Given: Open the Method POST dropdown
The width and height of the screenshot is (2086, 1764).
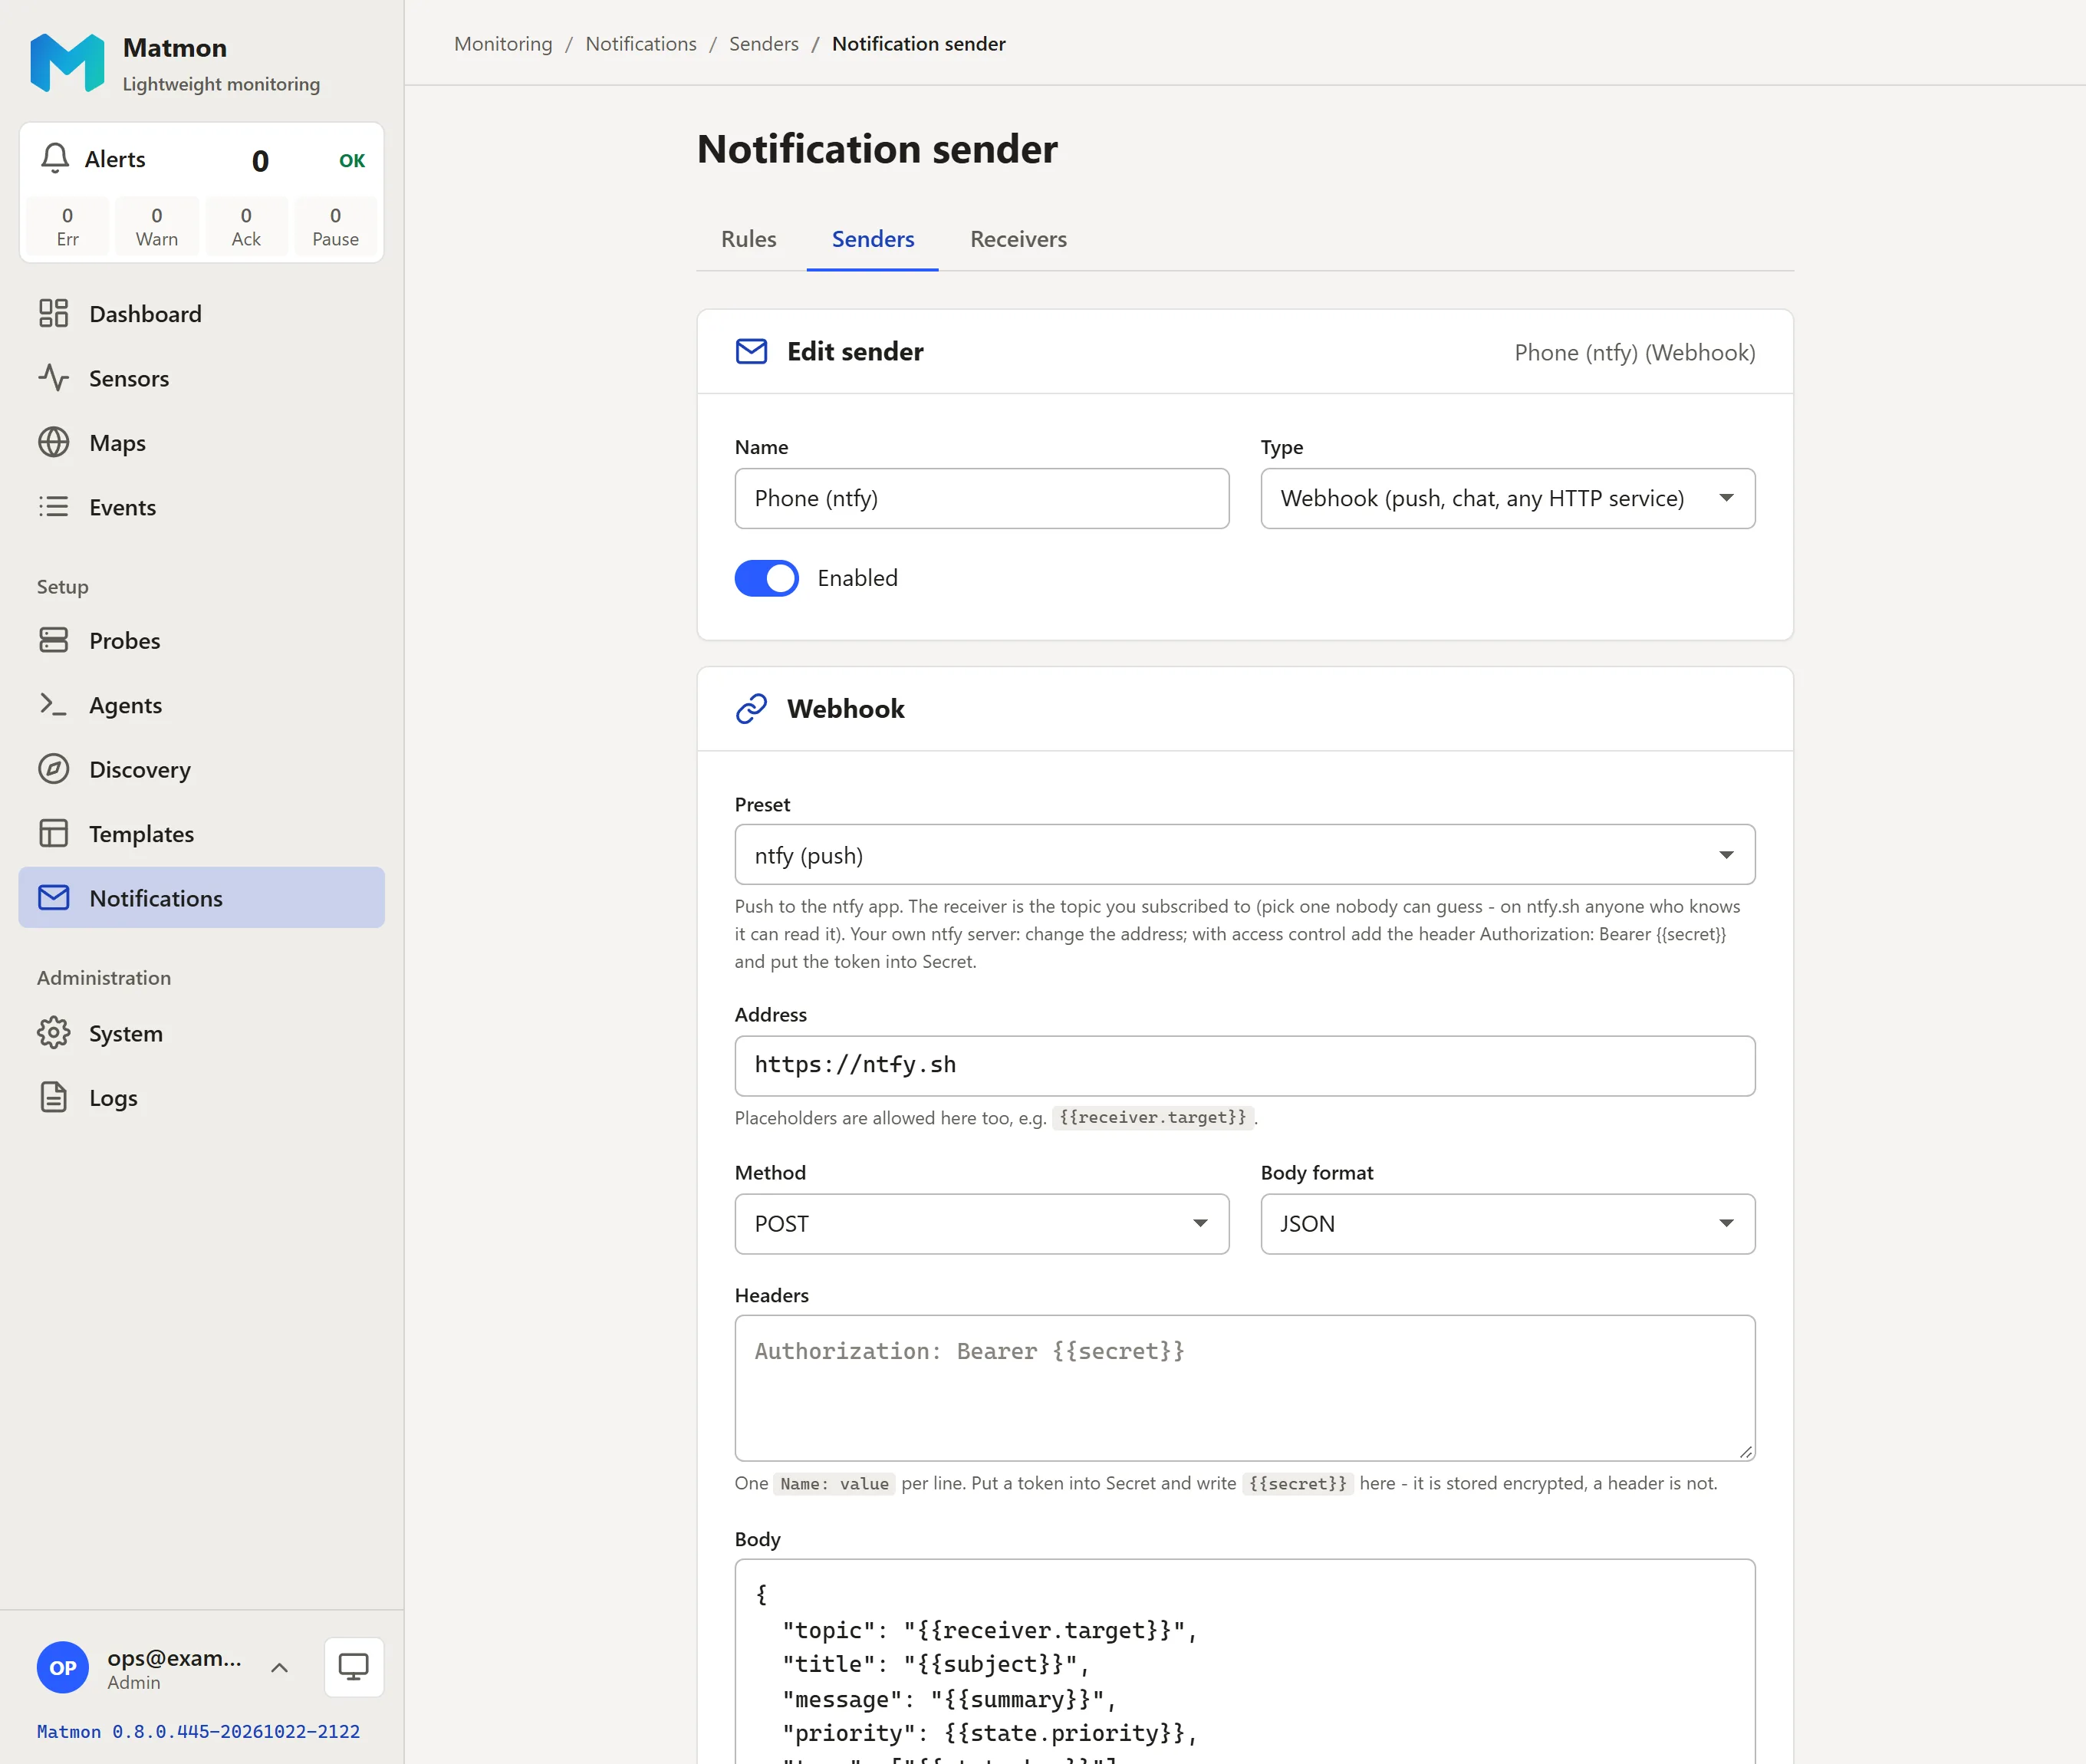Looking at the screenshot, I should (981, 1223).
